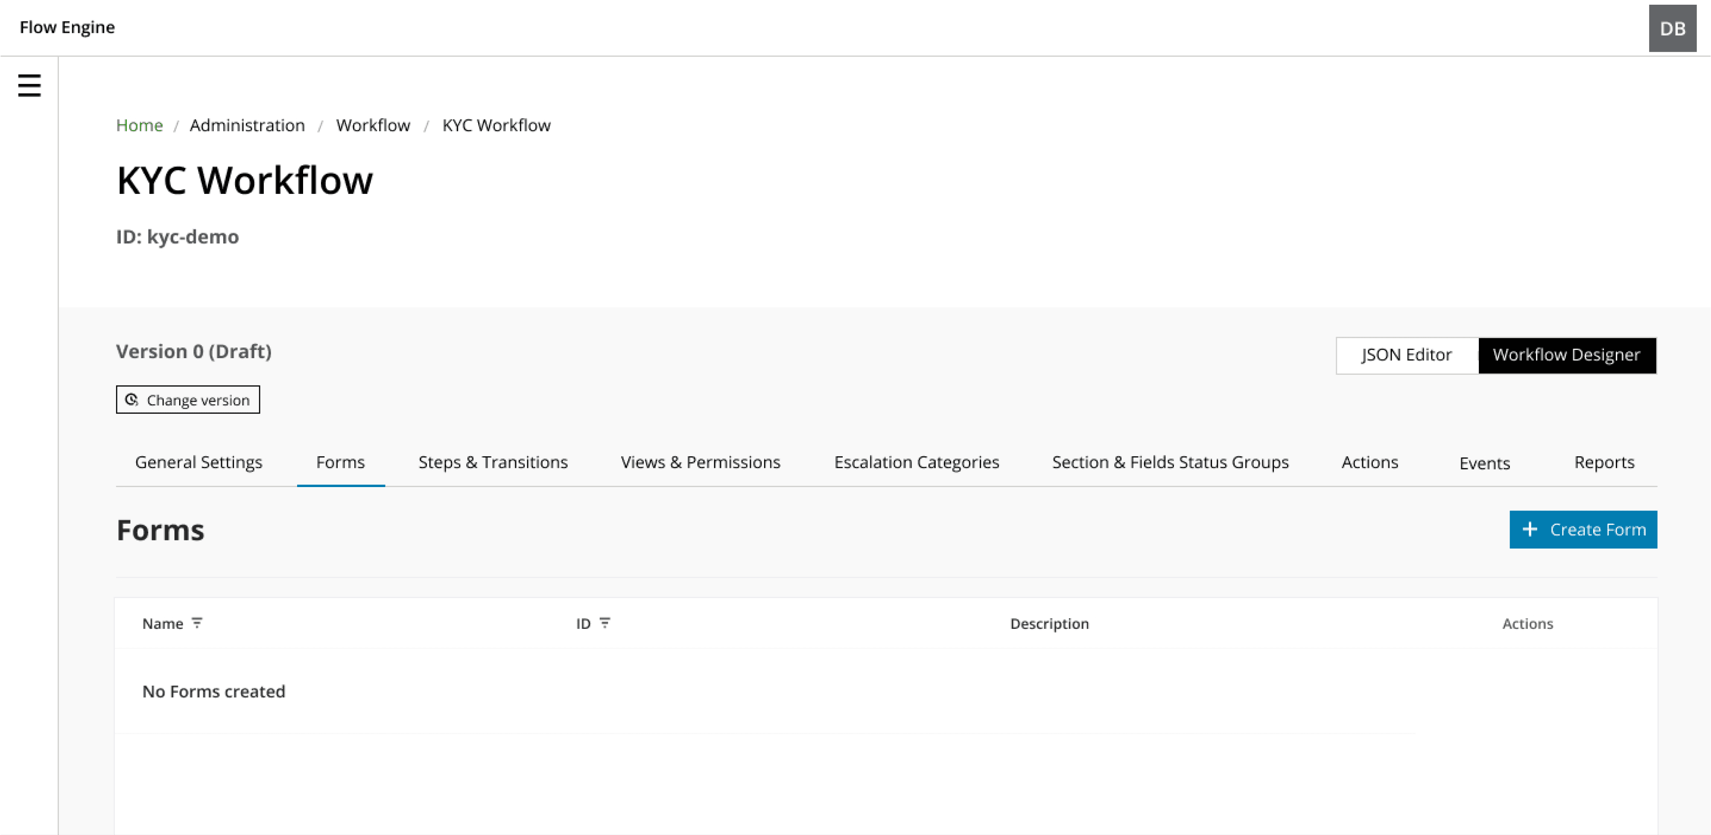Click the Create Form button

[x=1583, y=529]
